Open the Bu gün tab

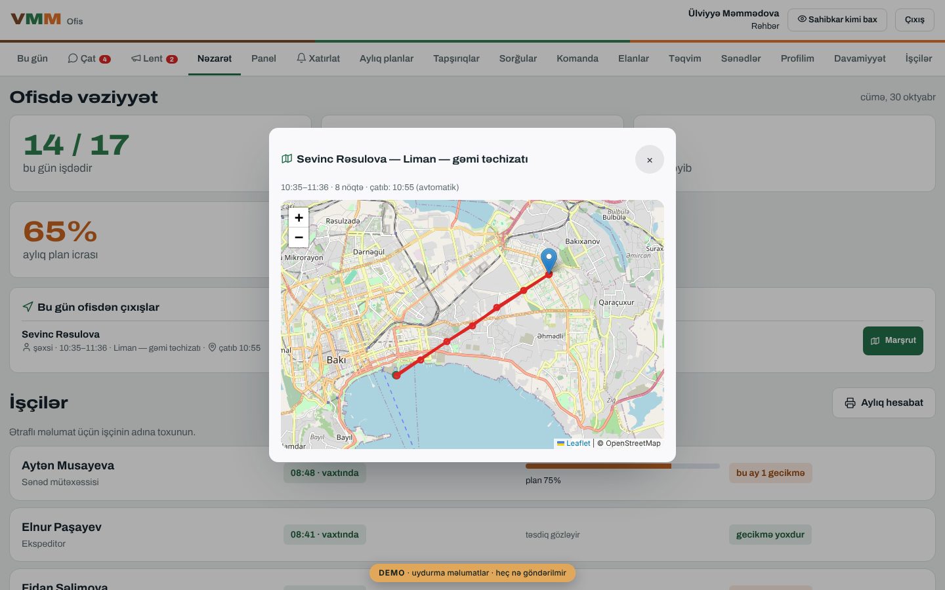click(32, 58)
